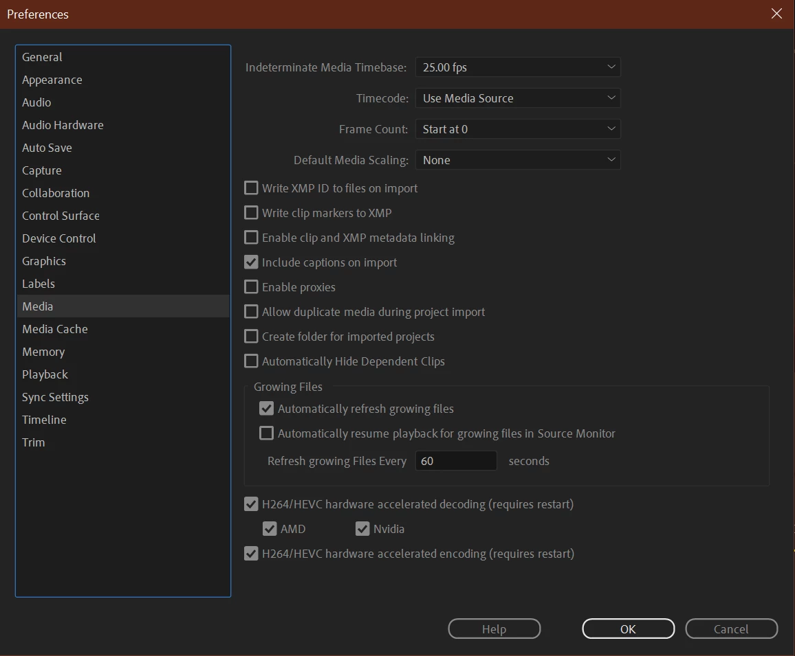Toggle H264/HEVC hardware accelerated decoding
This screenshot has height=656, width=795.
[251, 504]
